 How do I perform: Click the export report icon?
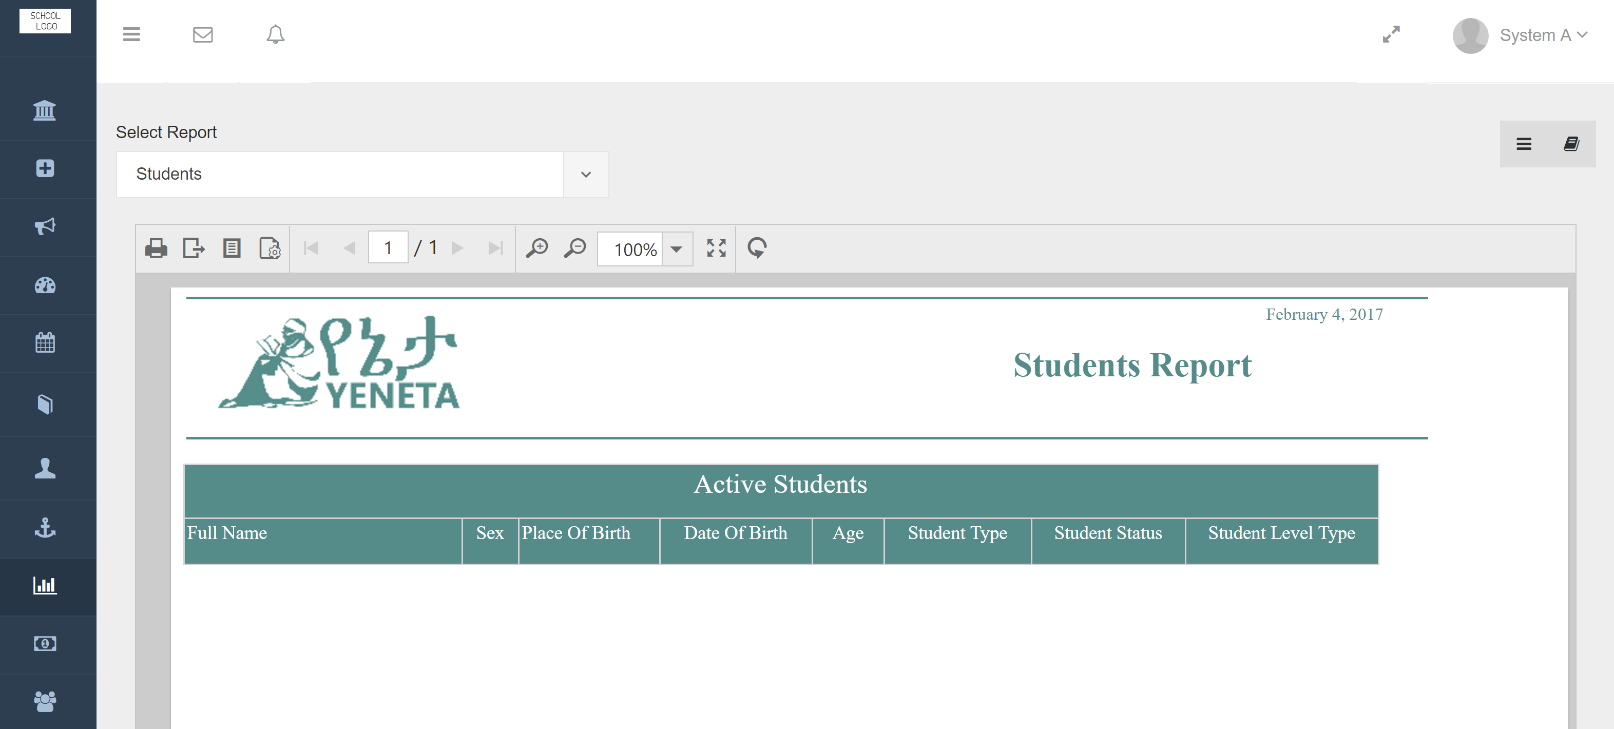(x=194, y=248)
